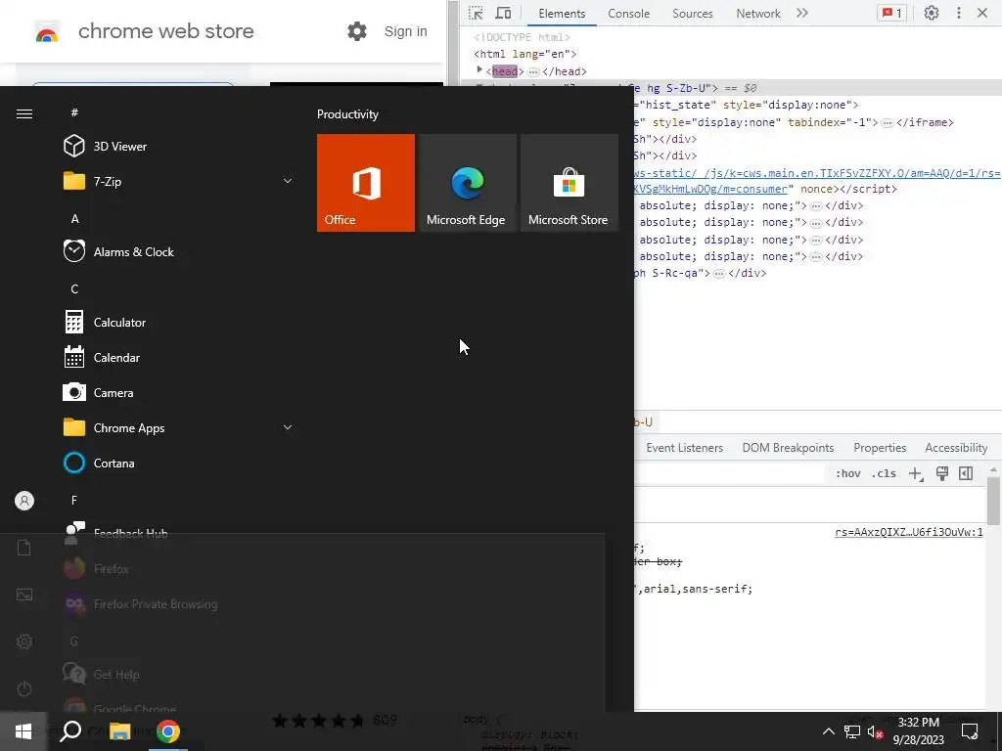
Task: Open the Event Listeners tab
Action: point(684,448)
